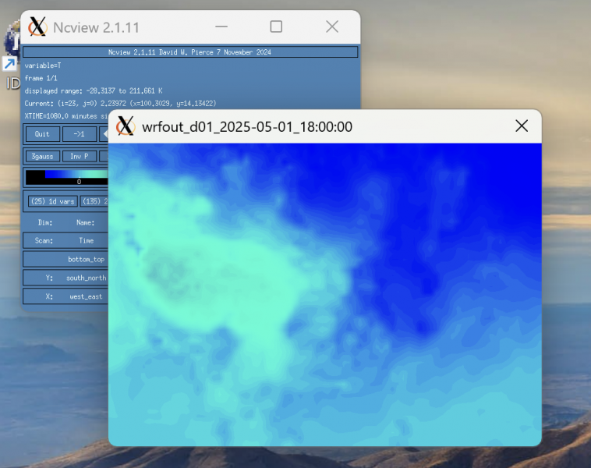Choose the Y south_north dimension row
The height and width of the screenshot is (468, 591).
click(66, 278)
